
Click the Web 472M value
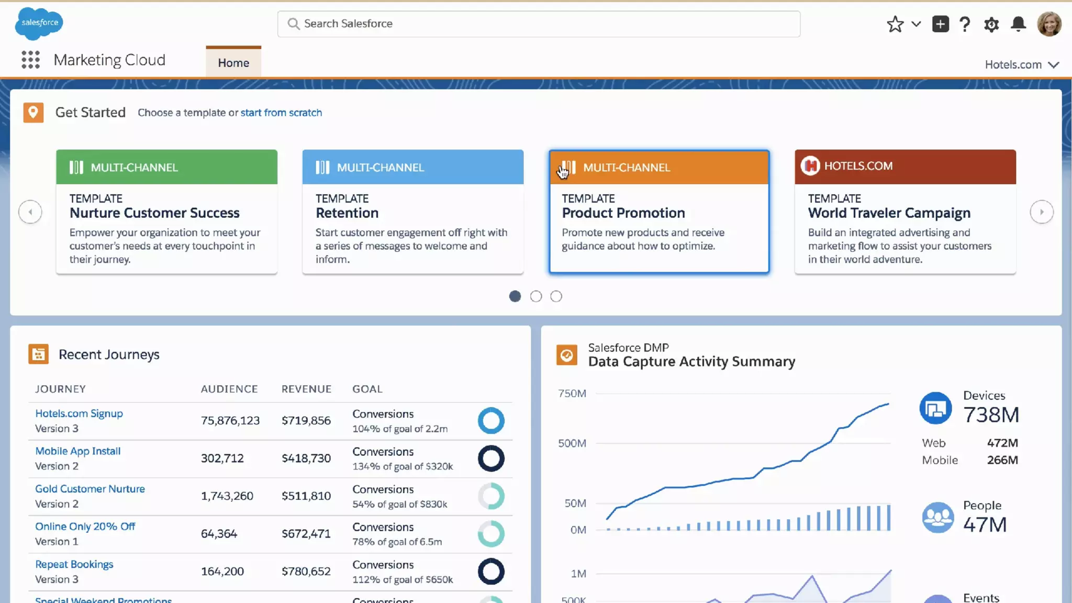click(1002, 443)
